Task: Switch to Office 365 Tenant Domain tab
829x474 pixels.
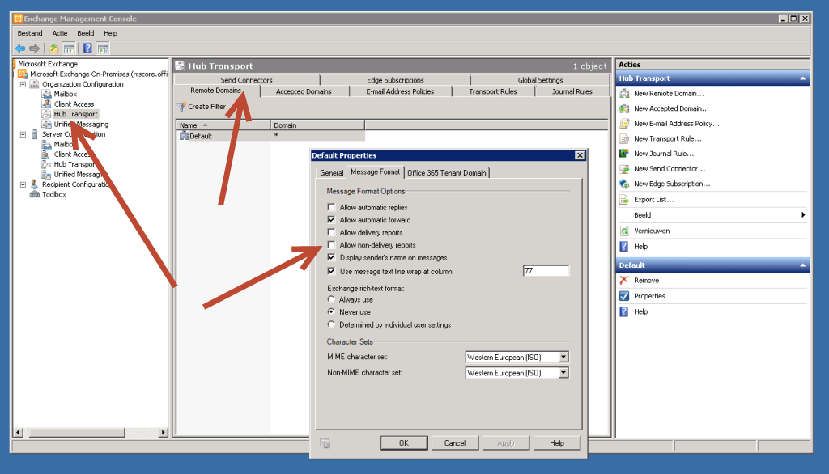Action: [446, 173]
